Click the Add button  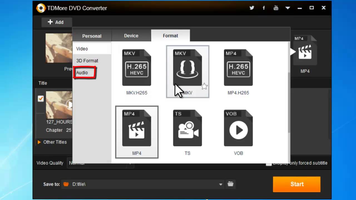click(56, 22)
